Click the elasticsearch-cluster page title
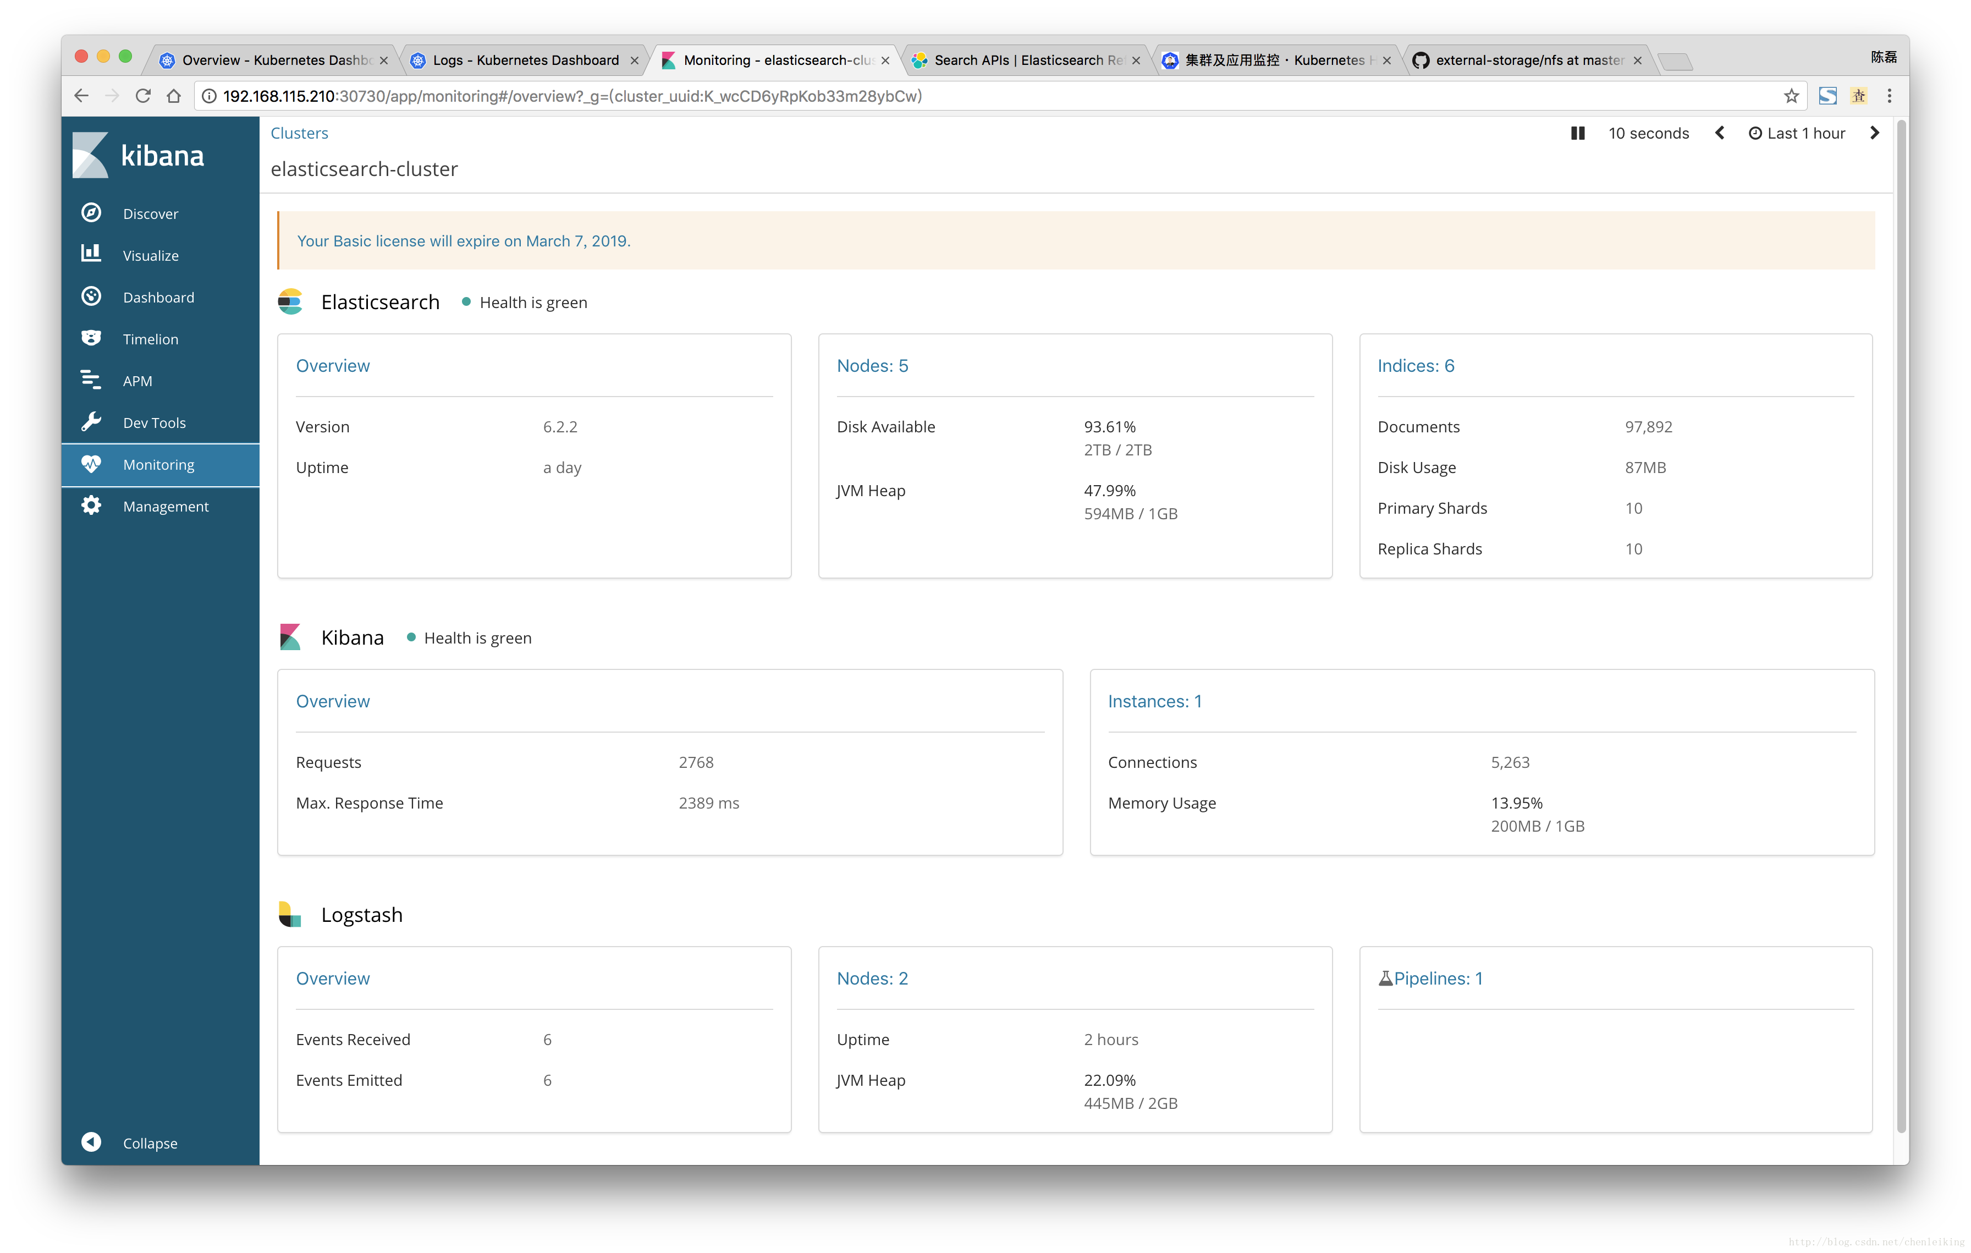Screen dimensions: 1971x1253 tap(364, 169)
